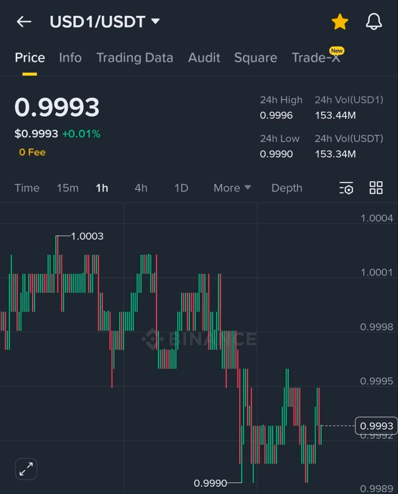The width and height of the screenshot is (398, 494).
Task: Go to the Audit tab
Action: point(204,58)
